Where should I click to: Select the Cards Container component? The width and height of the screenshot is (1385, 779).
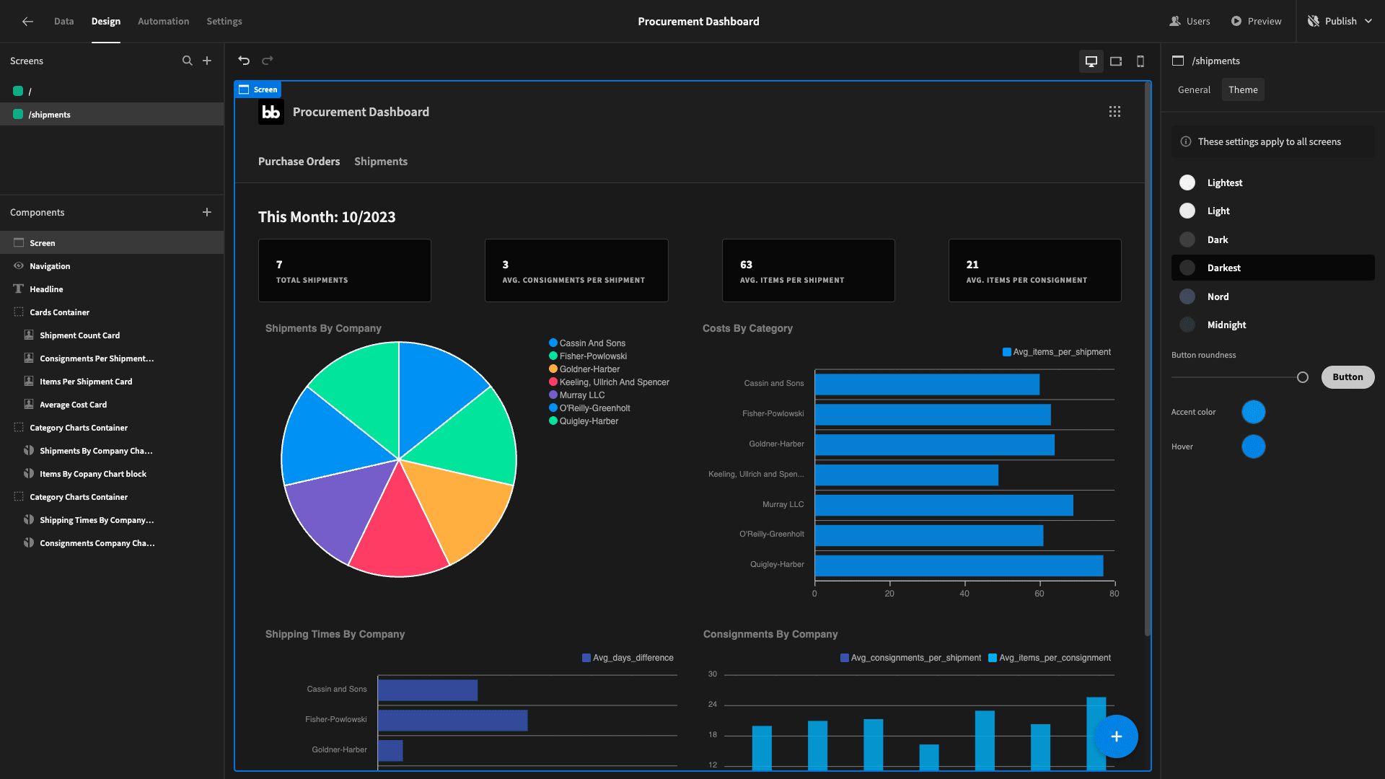click(x=112, y=312)
